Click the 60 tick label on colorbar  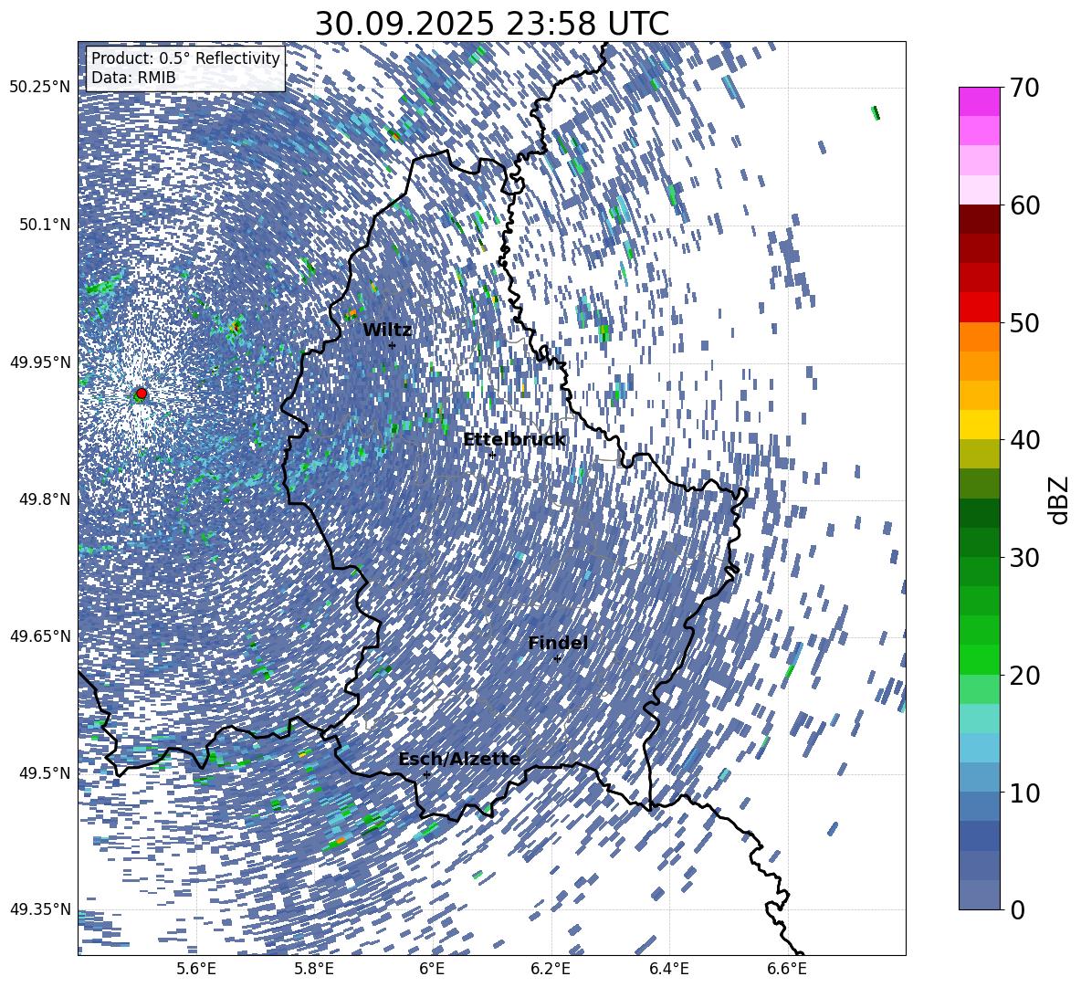pos(1024,205)
